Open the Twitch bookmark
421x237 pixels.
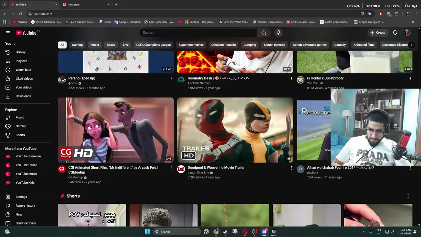coord(105,22)
